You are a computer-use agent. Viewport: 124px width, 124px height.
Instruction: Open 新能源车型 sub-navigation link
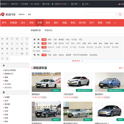pos(36,30)
